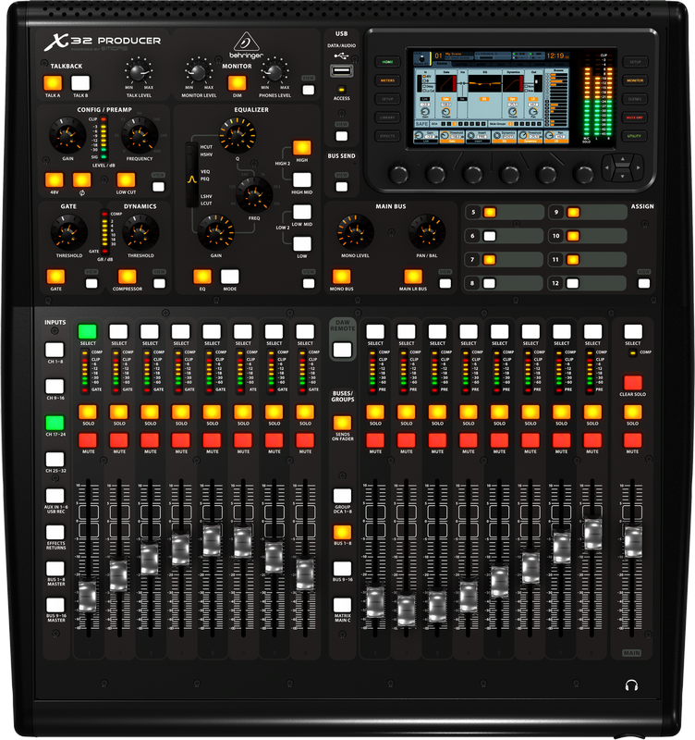Enable the TALK A talkback button

click(x=53, y=83)
